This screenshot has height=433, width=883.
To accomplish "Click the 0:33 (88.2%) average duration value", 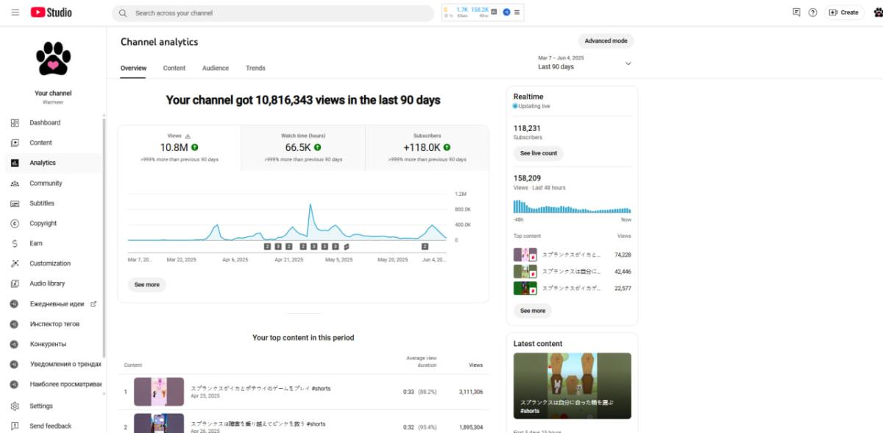I will coord(420,392).
